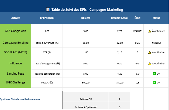Select the #VALUE! error in Statut column
This screenshot has height=110, width=169.
click(156, 43)
